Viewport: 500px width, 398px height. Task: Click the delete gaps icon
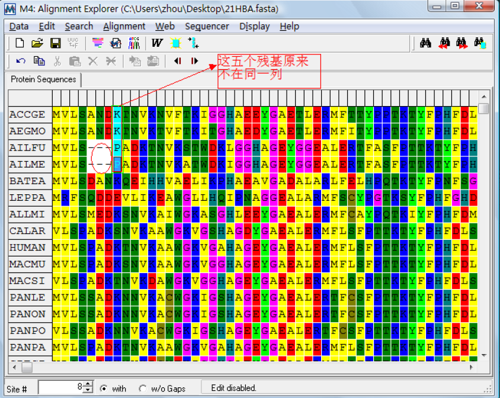click(111, 61)
